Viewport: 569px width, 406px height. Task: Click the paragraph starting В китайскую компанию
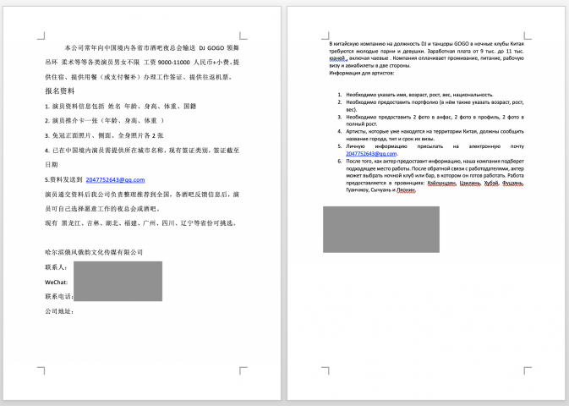click(426, 54)
